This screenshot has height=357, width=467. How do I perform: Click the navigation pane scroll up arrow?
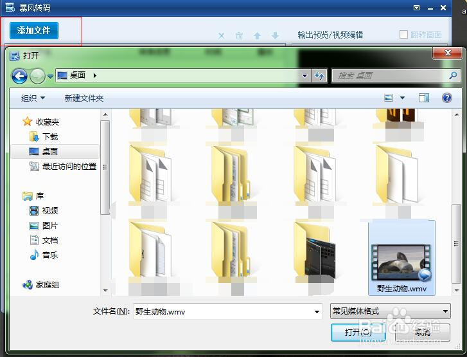click(105, 114)
